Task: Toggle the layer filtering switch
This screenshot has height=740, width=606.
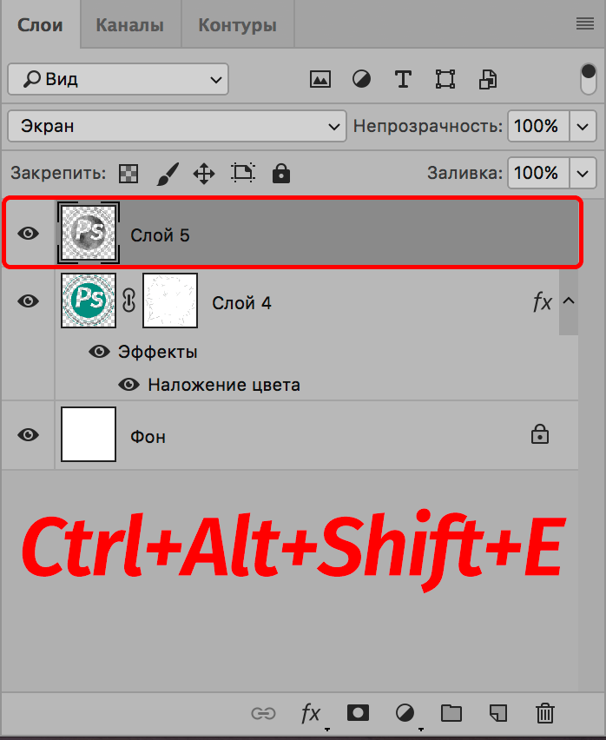Action: [588, 79]
